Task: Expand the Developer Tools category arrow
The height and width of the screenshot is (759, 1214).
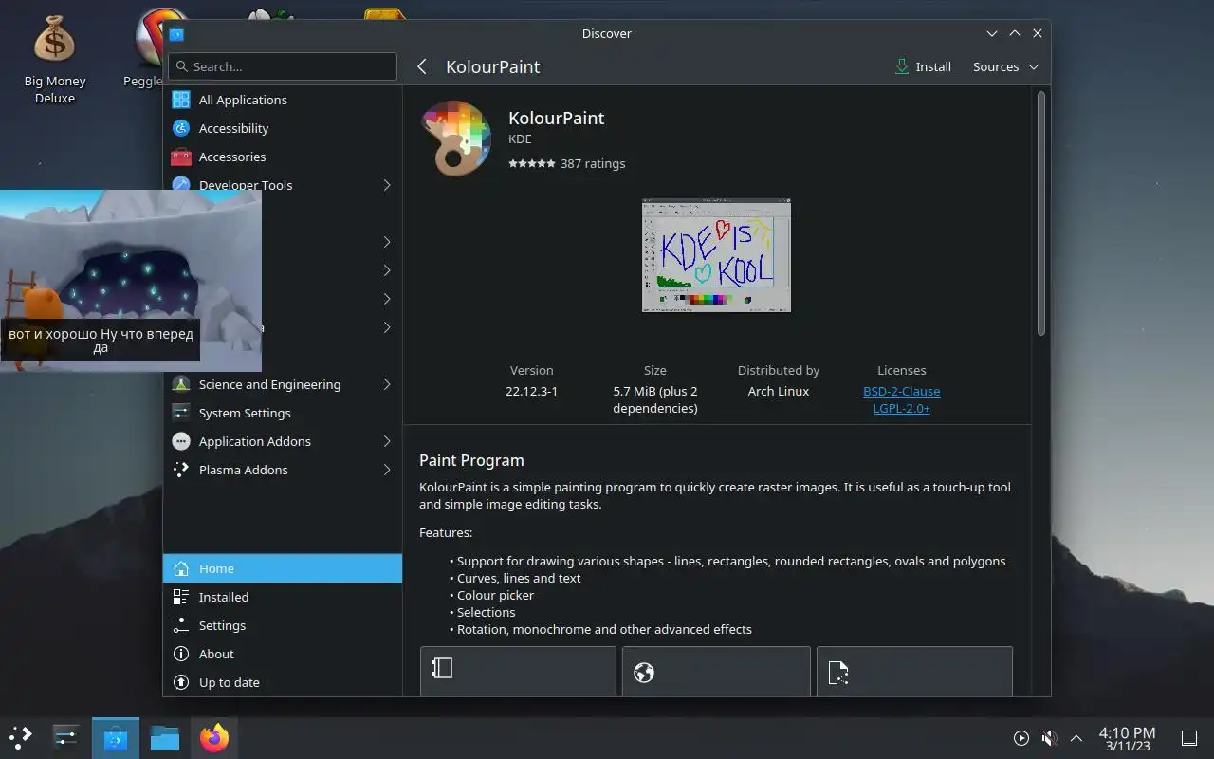Action: 387,185
